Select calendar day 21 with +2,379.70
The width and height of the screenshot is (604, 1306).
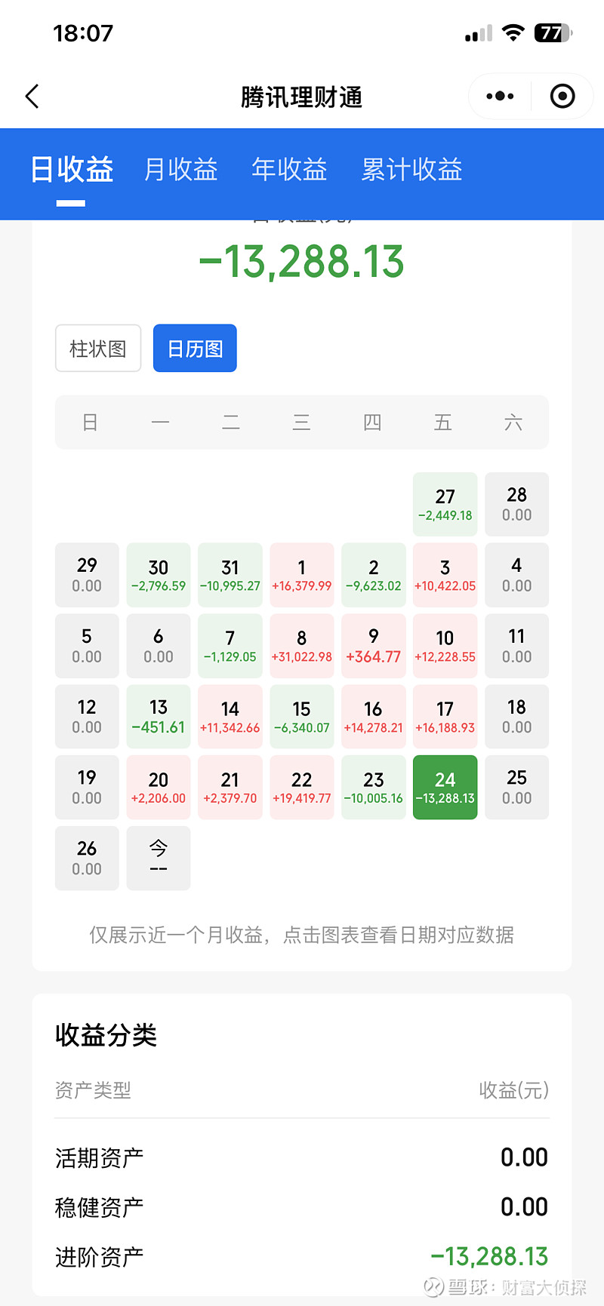pyautogui.click(x=230, y=788)
